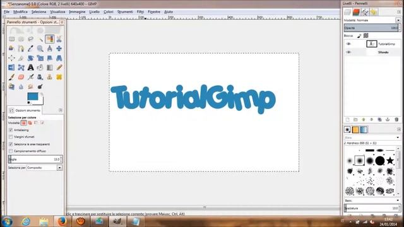Open the Seleziona menu
404x227 pixels.
[x=39, y=12]
